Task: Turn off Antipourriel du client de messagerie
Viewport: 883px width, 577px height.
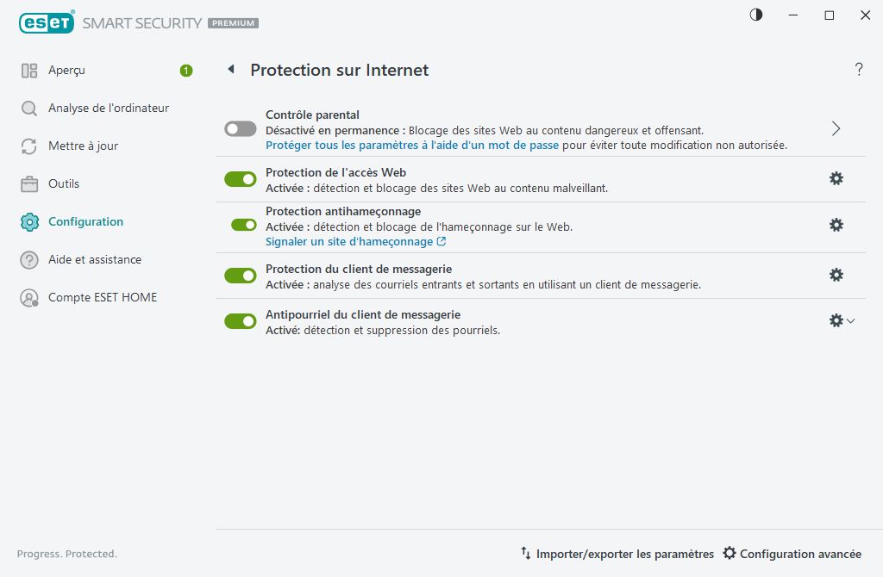Action: (241, 320)
